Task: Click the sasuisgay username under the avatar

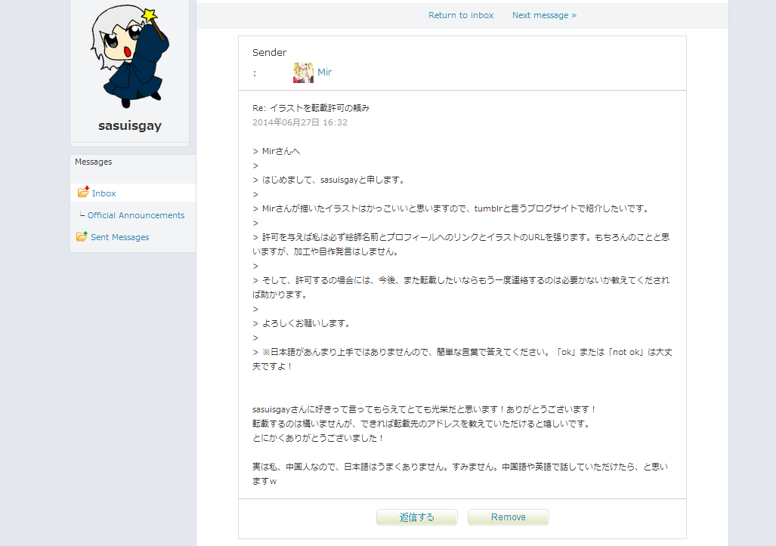Action: [130, 125]
